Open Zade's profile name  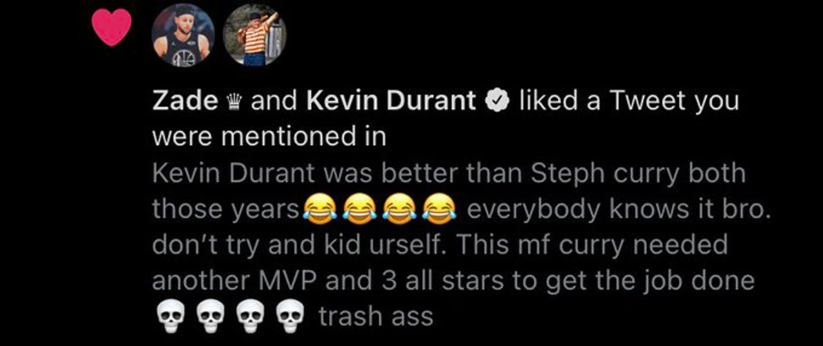click(x=185, y=101)
